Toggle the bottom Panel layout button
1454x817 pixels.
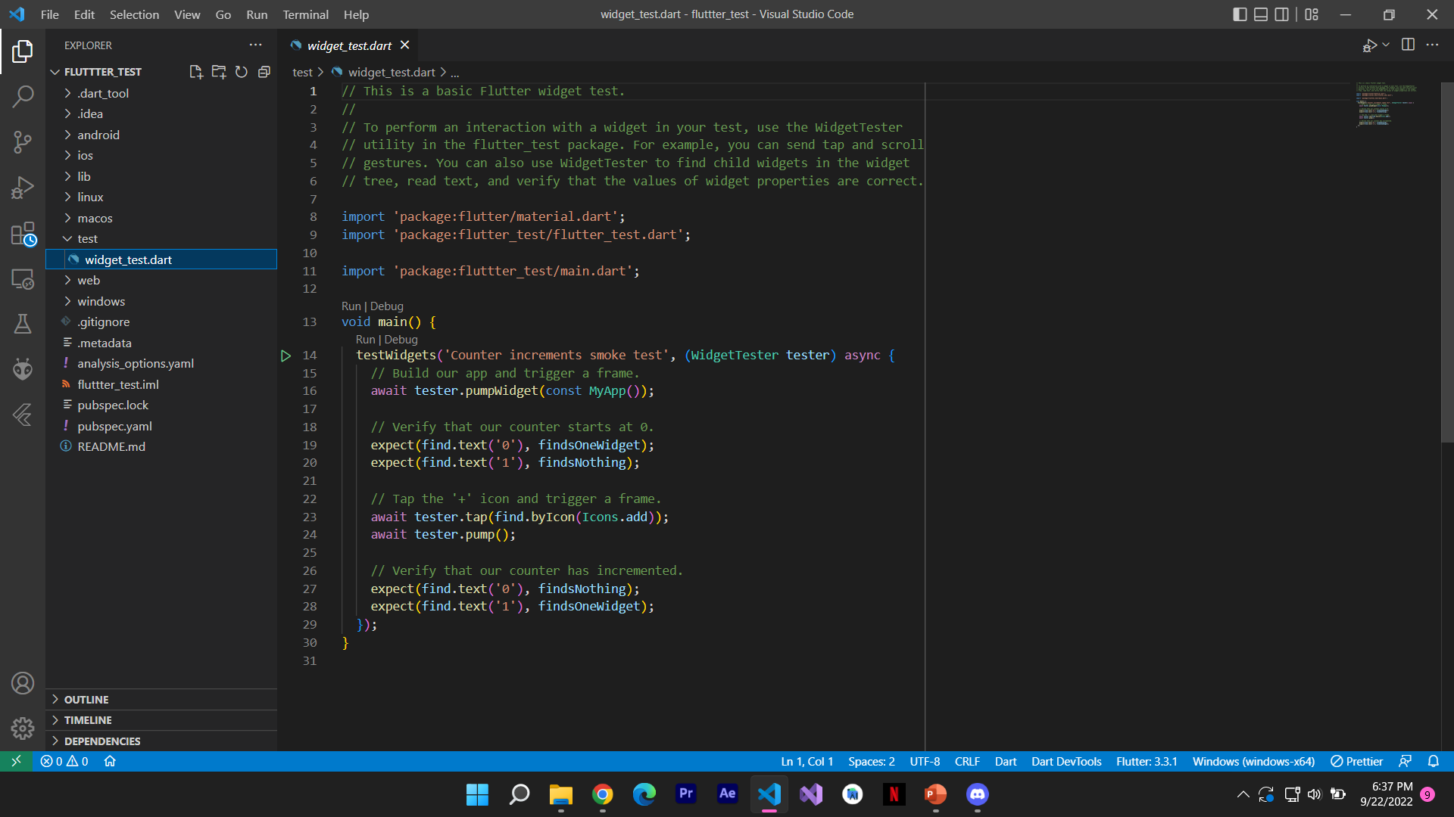[x=1261, y=14]
